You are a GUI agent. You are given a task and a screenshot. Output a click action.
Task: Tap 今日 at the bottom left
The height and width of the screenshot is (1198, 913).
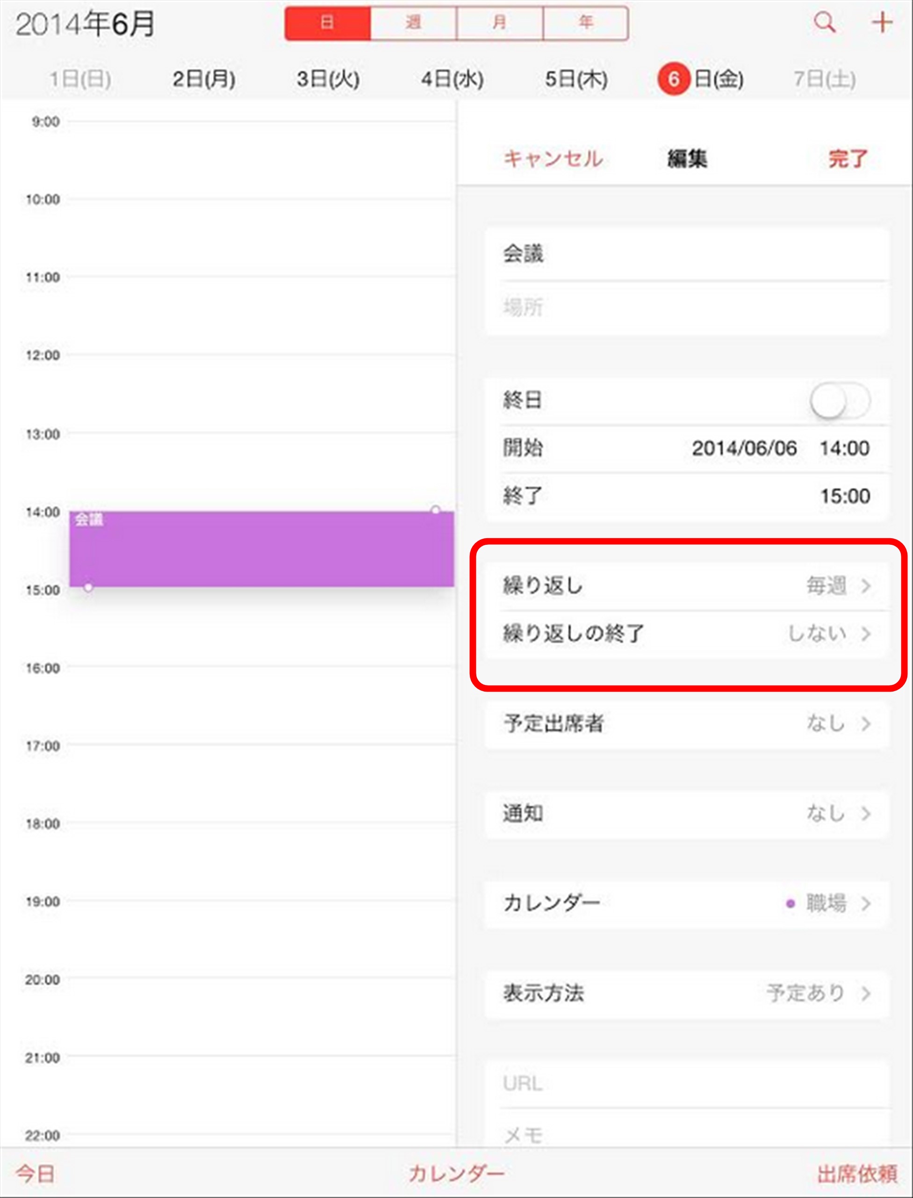[36, 1174]
